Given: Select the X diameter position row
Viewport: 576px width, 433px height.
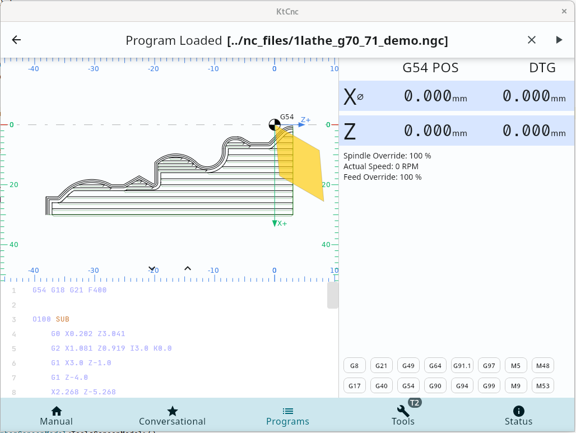Looking at the screenshot, I should [x=457, y=96].
